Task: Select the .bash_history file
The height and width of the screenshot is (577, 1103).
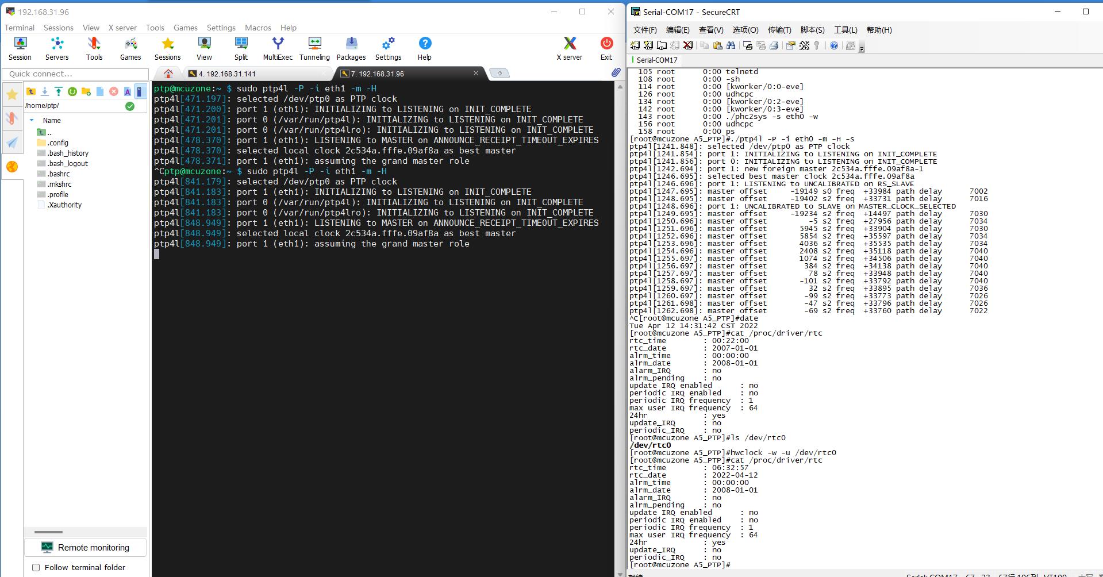Action: [63, 153]
